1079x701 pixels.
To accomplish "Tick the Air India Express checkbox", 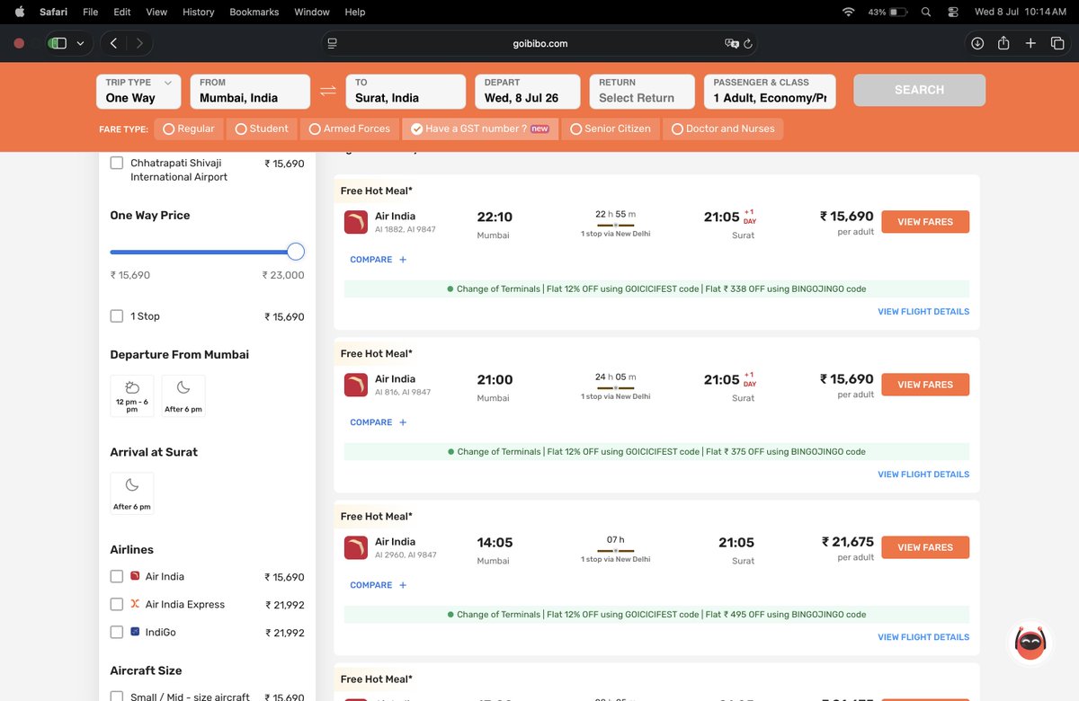I will point(117,605).
